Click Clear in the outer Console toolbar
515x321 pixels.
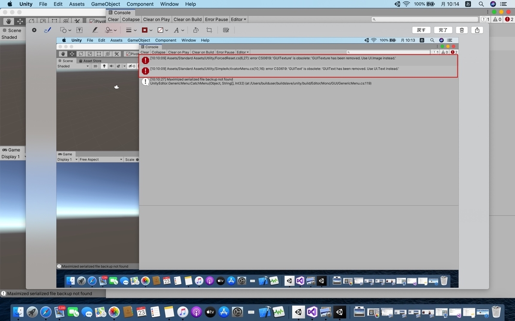click(x=113, y=19)
